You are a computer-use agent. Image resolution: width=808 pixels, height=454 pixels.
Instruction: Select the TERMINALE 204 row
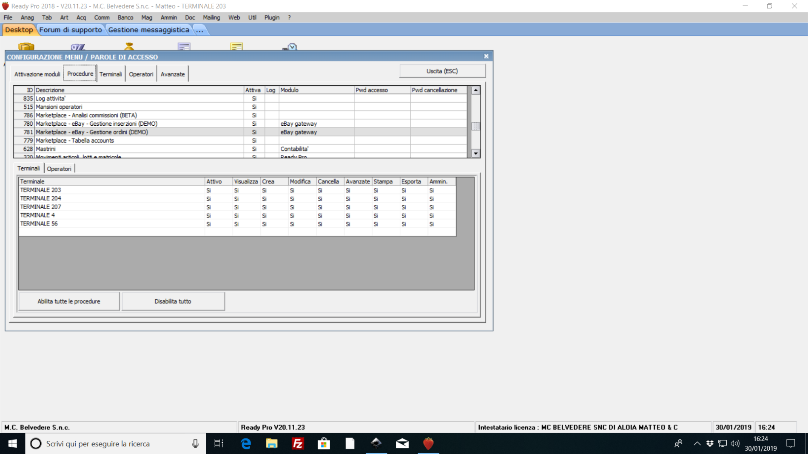pos(237,199)
